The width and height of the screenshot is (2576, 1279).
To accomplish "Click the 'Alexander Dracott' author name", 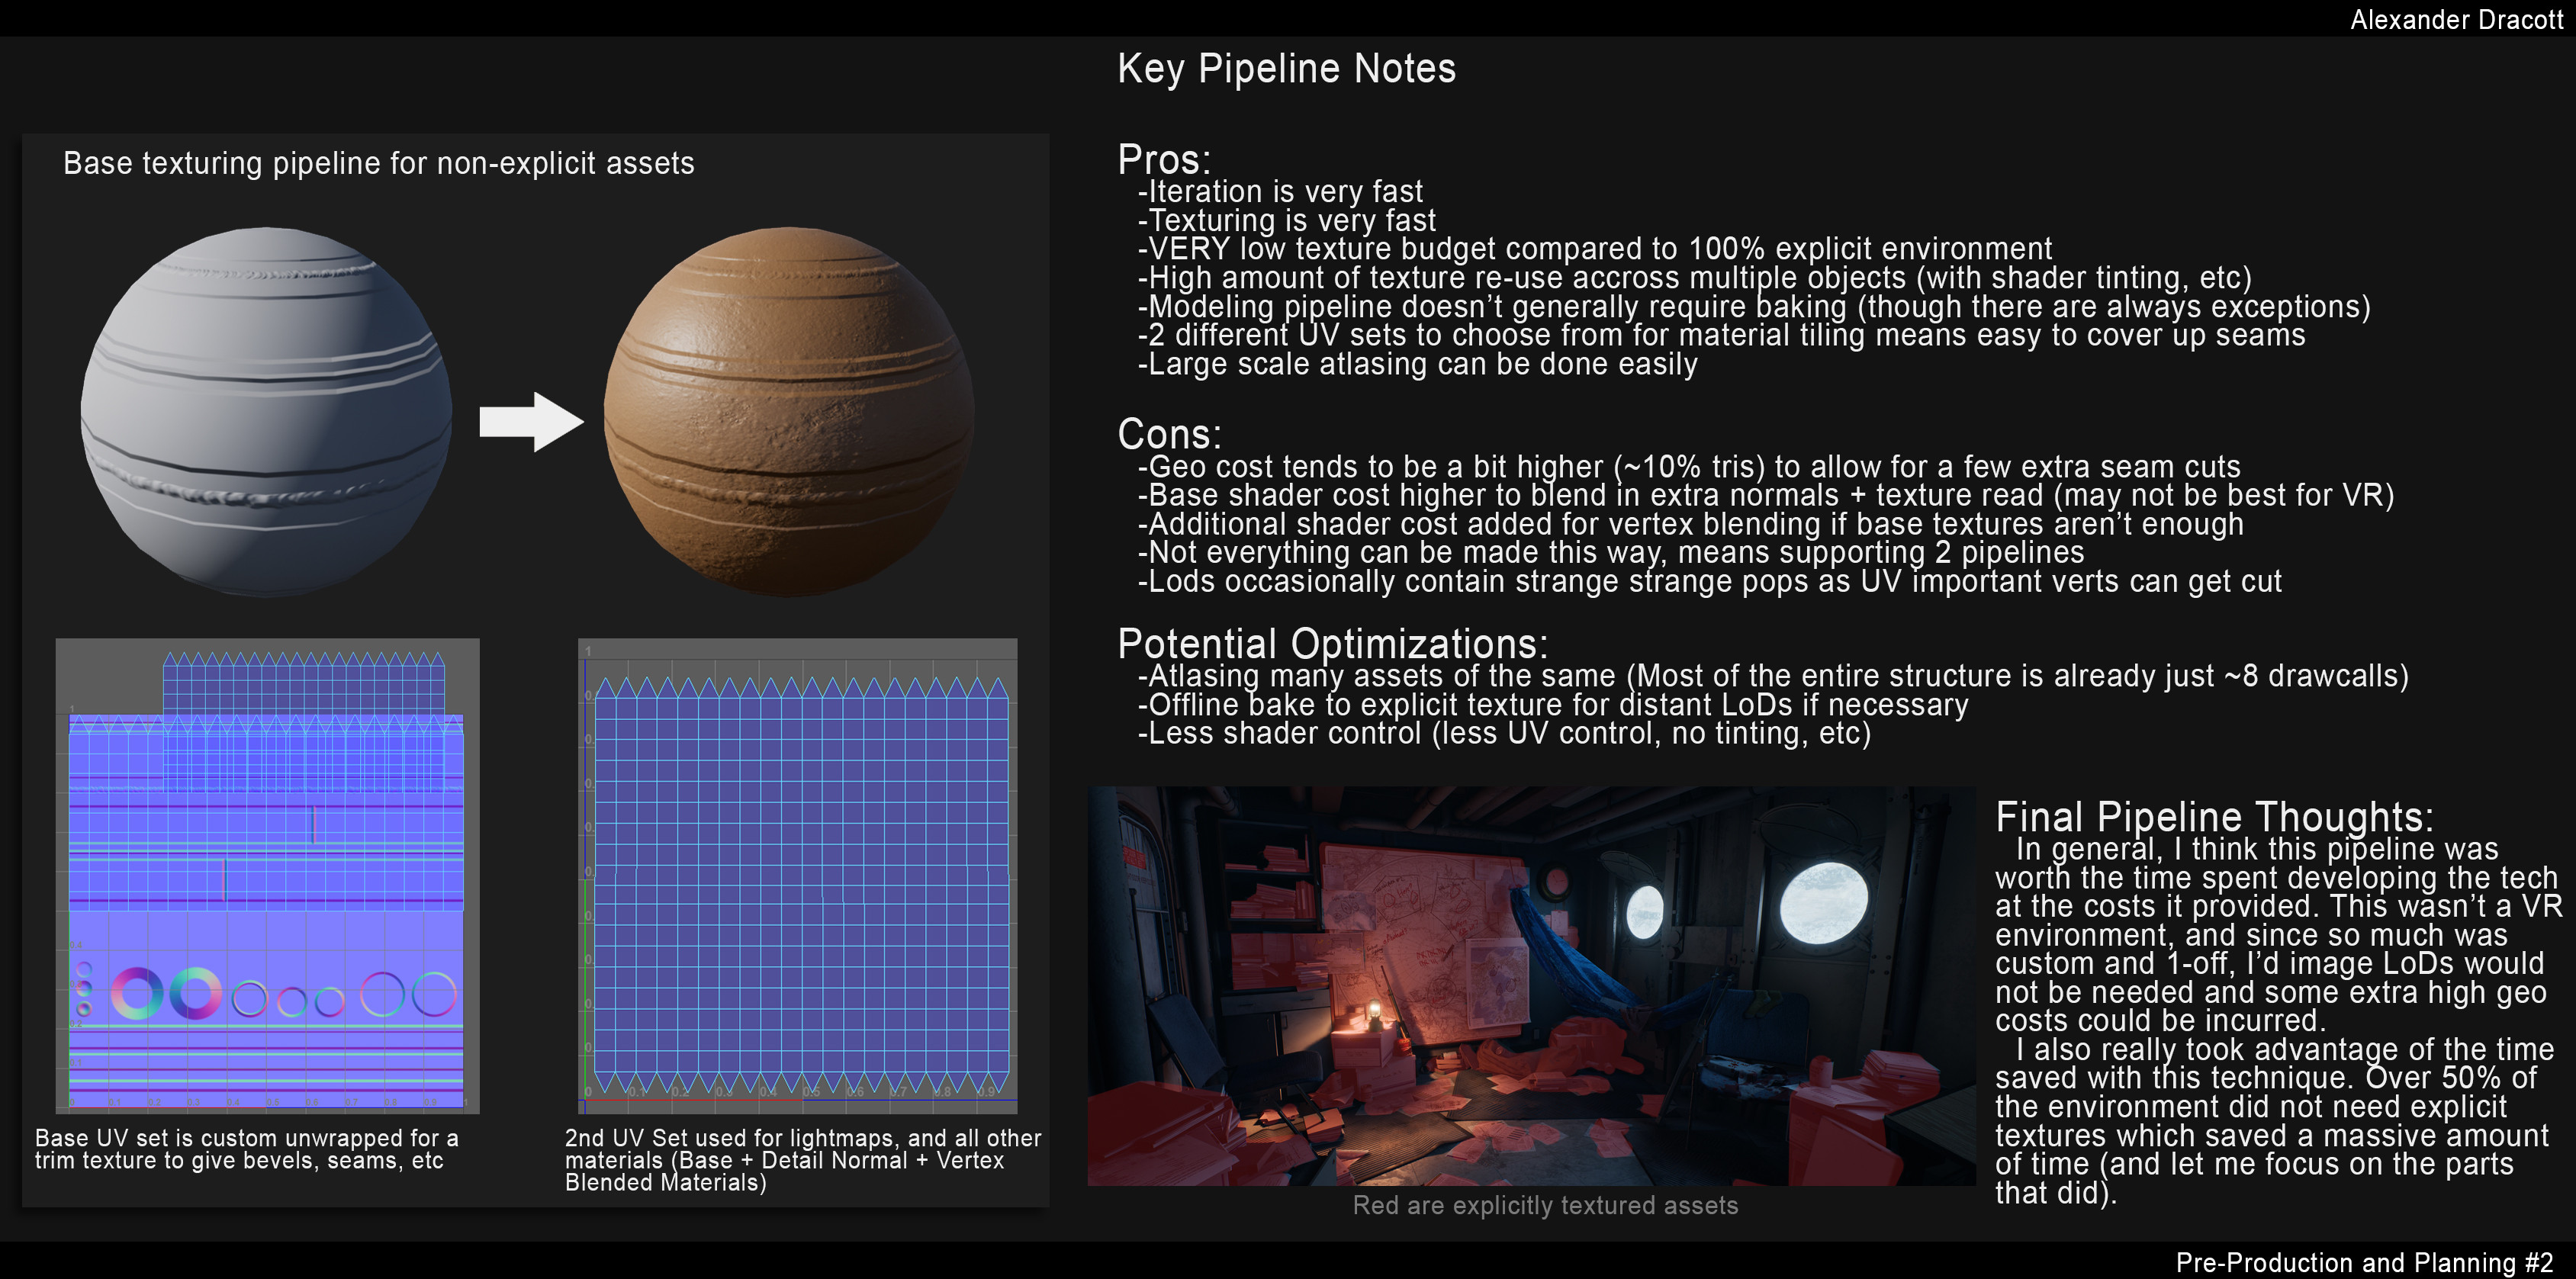I will point(2456,19).
